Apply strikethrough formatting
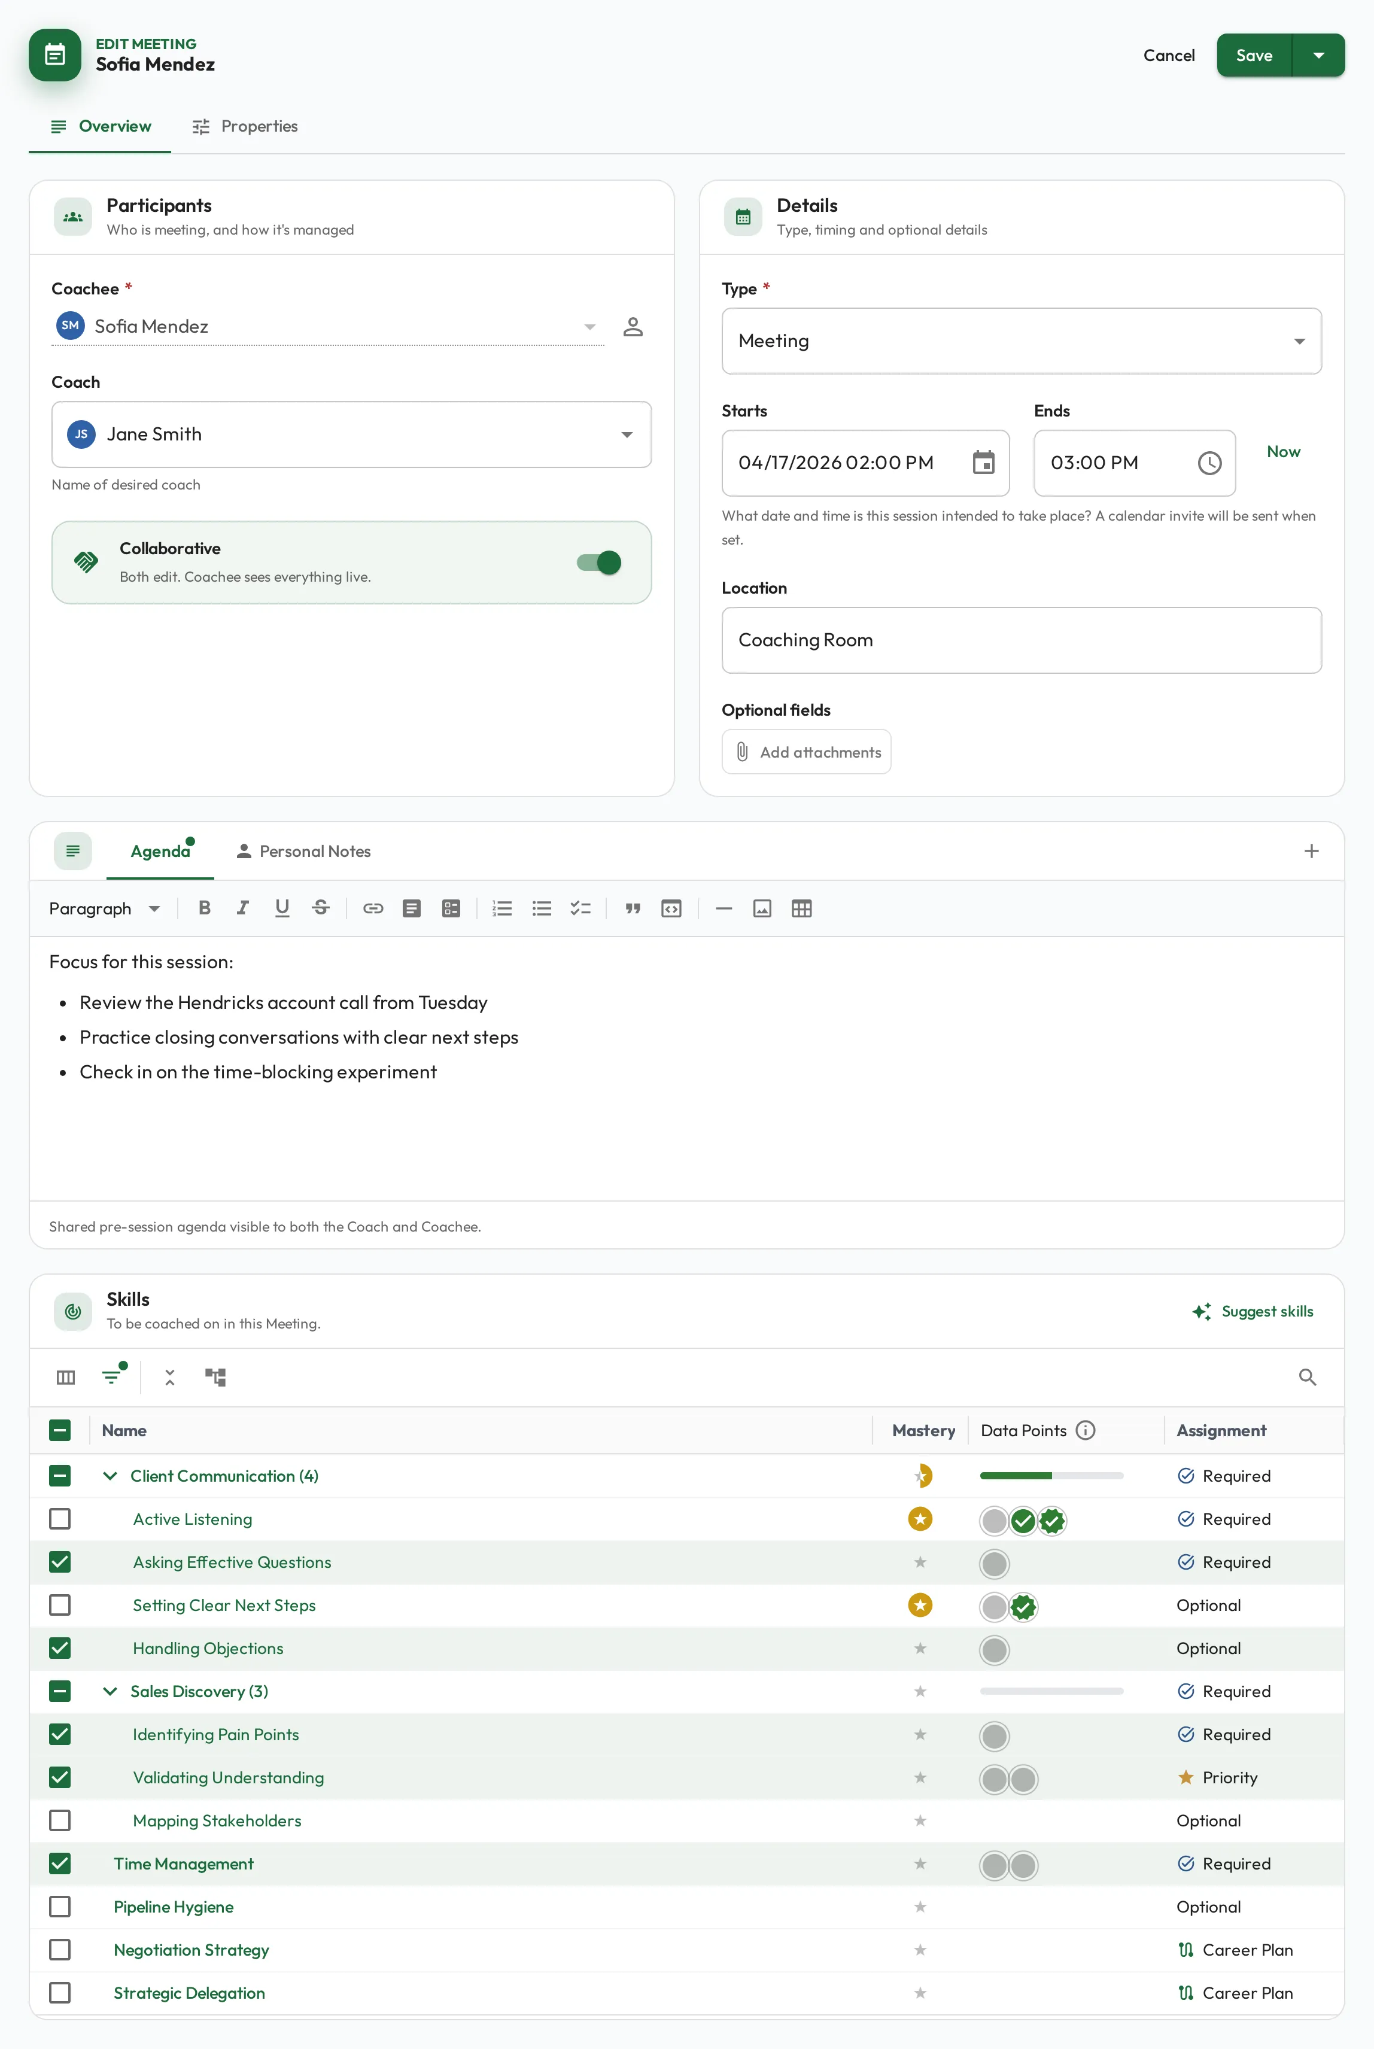1374x2049 pixels. pos(321,908)
